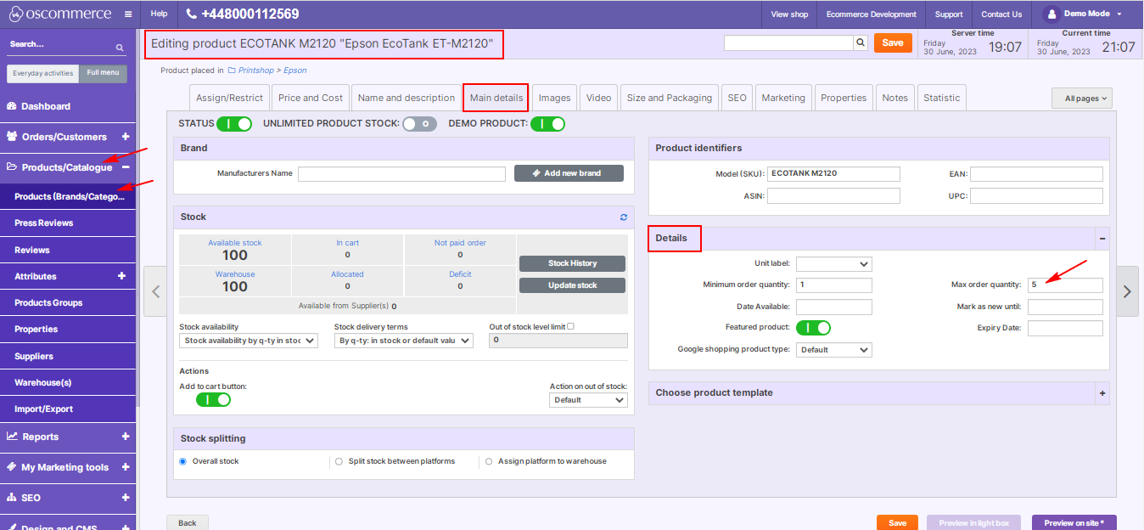Collapse Products/Catalogue with minus icon
Screen dimensions: 1144x530
[x=126, y=167]
